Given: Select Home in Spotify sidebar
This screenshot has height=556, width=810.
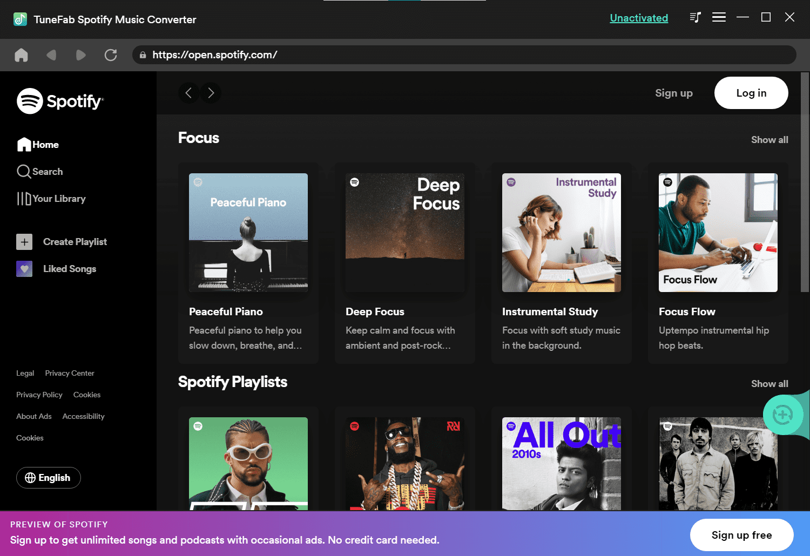Looking at the screenshot, I should pos(38,145).
